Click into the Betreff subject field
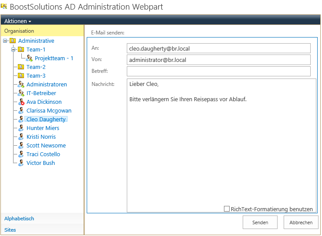Image resolution: width=322 pixels, height=236 pixels. pyautogui.click(x=218, y=71)
